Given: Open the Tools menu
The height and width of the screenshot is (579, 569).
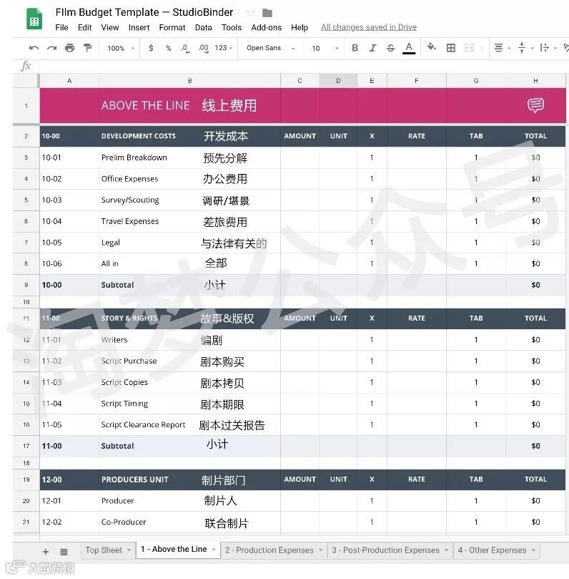Looking at the screenshot, I should 231,28.
